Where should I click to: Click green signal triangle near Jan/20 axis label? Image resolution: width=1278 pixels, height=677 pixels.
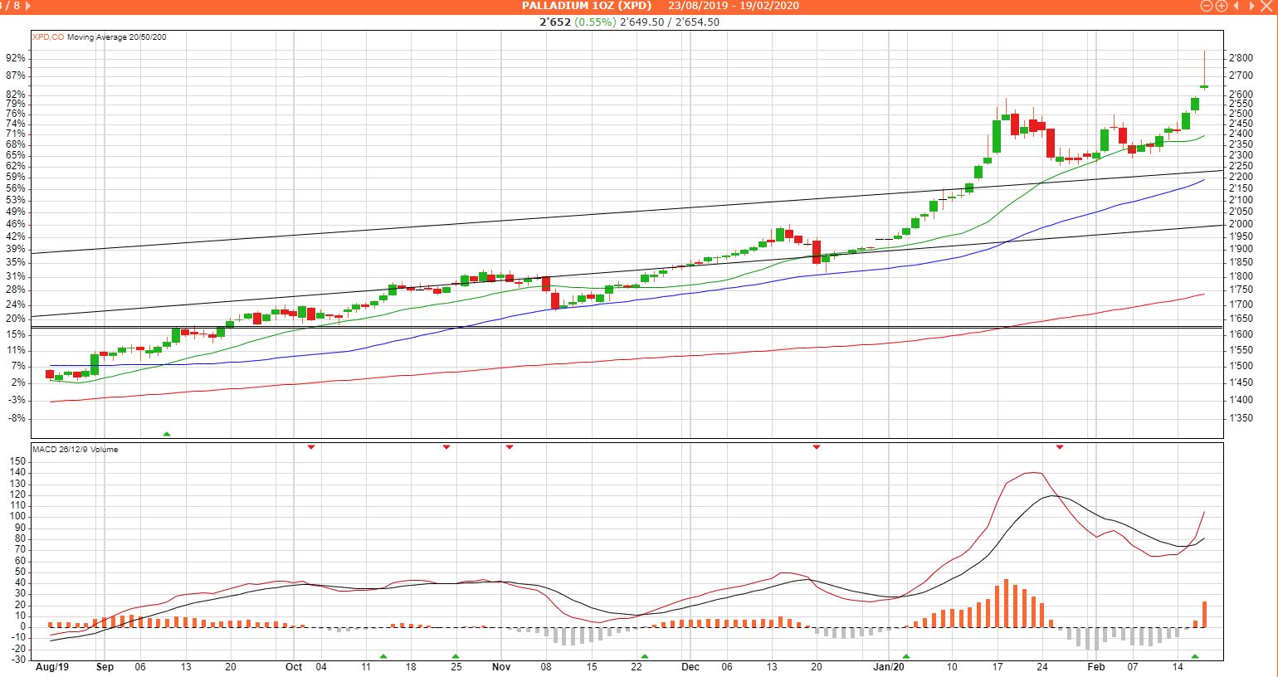906,656
